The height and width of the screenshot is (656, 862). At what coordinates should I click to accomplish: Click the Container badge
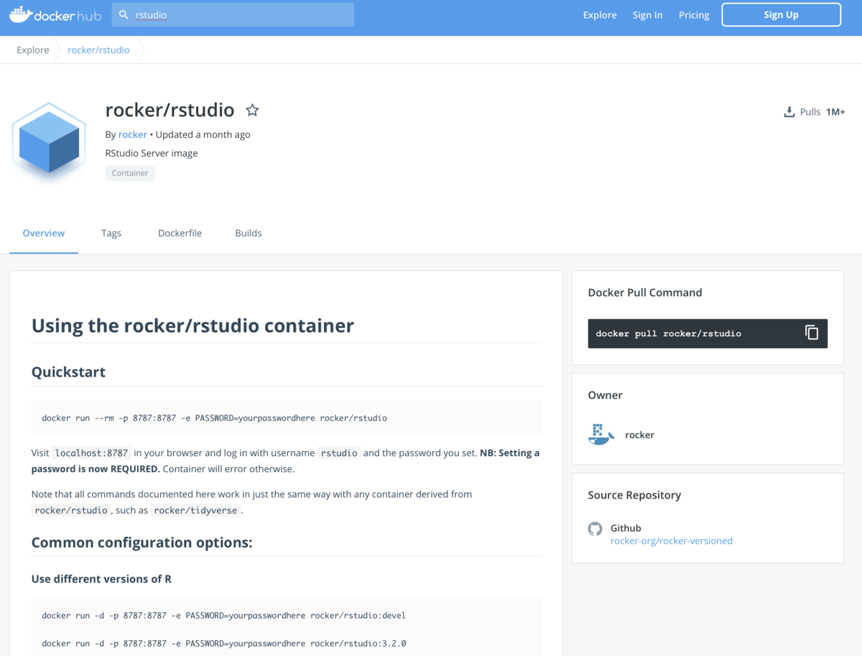[x=129, y=172]
